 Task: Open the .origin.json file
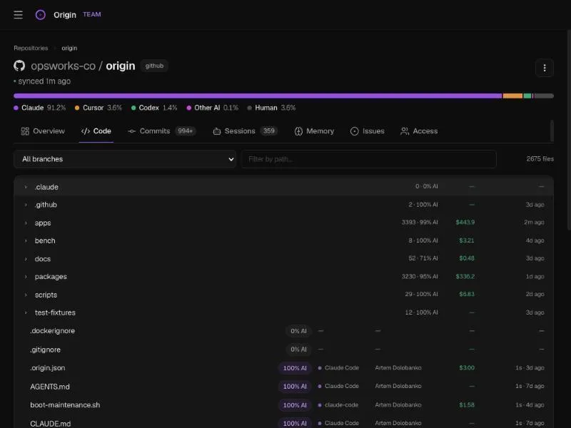[x=48, y=368]
